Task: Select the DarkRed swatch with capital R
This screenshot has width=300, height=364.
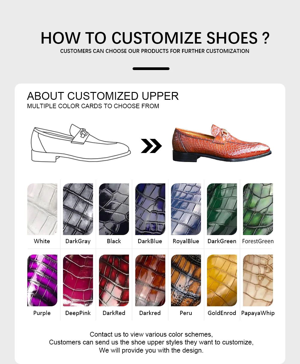Action: (114, 280)
